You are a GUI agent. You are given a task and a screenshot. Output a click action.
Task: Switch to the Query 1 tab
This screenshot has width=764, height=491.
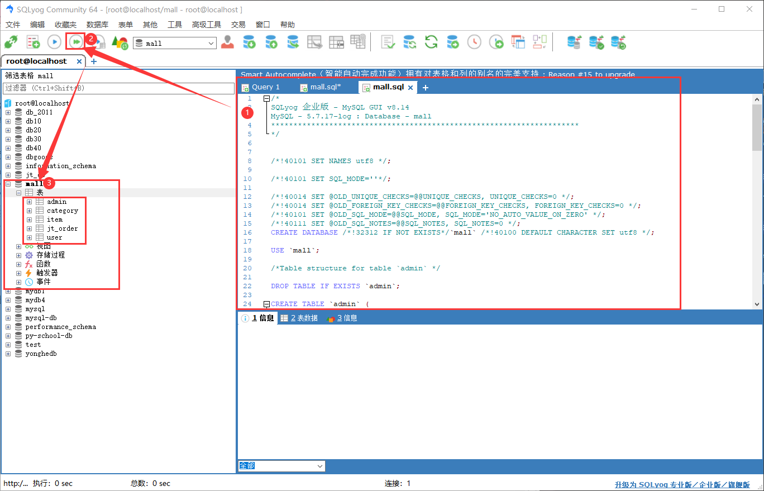click(260, 87)
